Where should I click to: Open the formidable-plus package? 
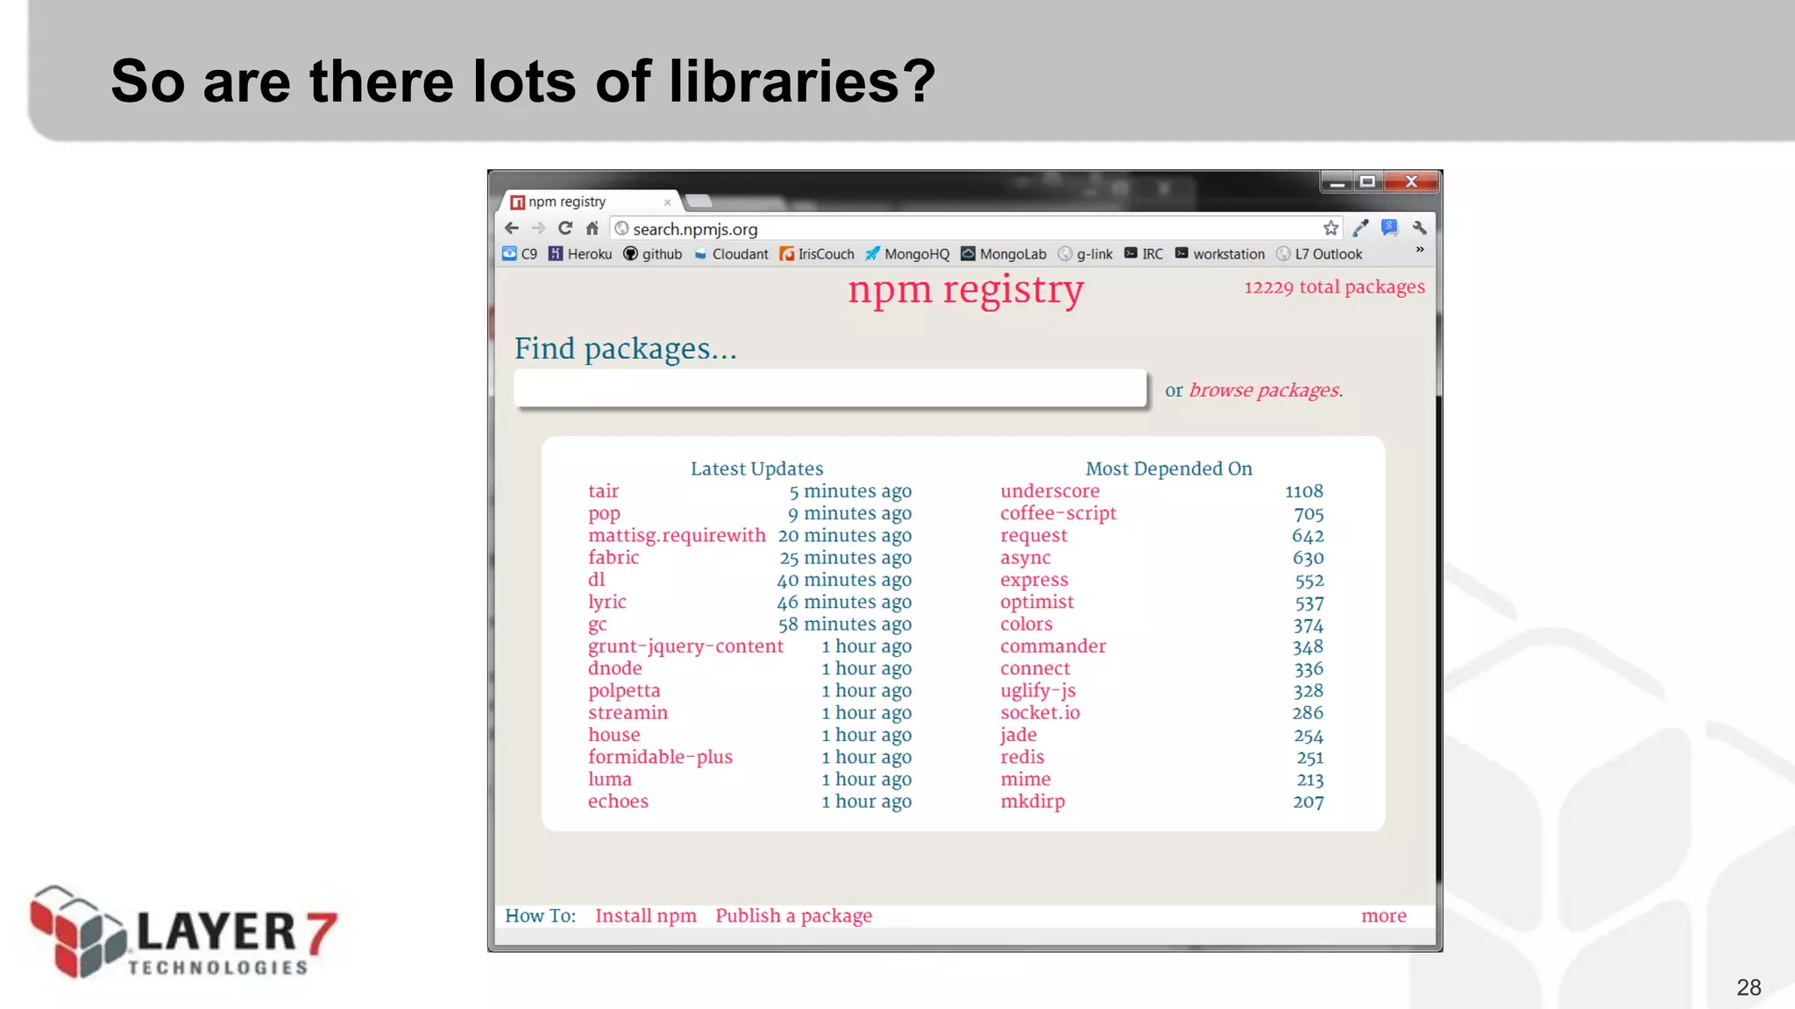coord(660,757)
